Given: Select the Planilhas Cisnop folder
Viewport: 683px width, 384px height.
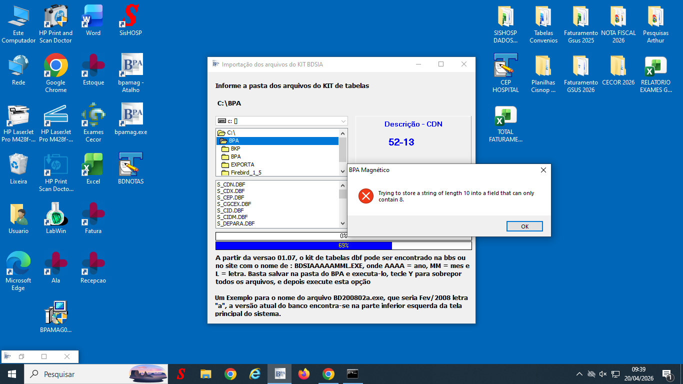Looking at the screenshot, I should (543, 73).
